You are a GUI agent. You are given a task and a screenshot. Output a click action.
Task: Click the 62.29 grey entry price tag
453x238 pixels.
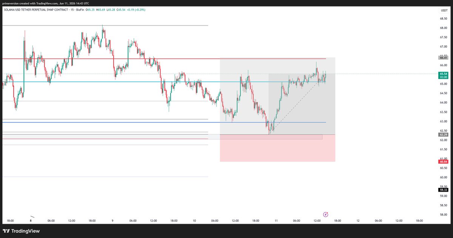tap(443, 134)
